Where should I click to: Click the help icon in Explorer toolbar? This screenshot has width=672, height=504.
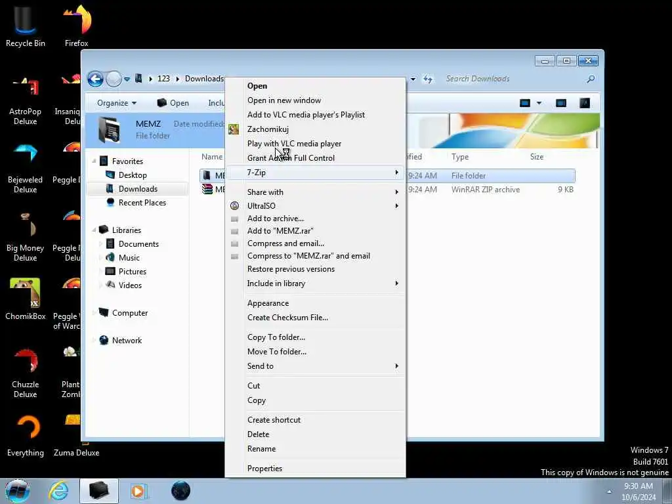click(x=585, y=103)
